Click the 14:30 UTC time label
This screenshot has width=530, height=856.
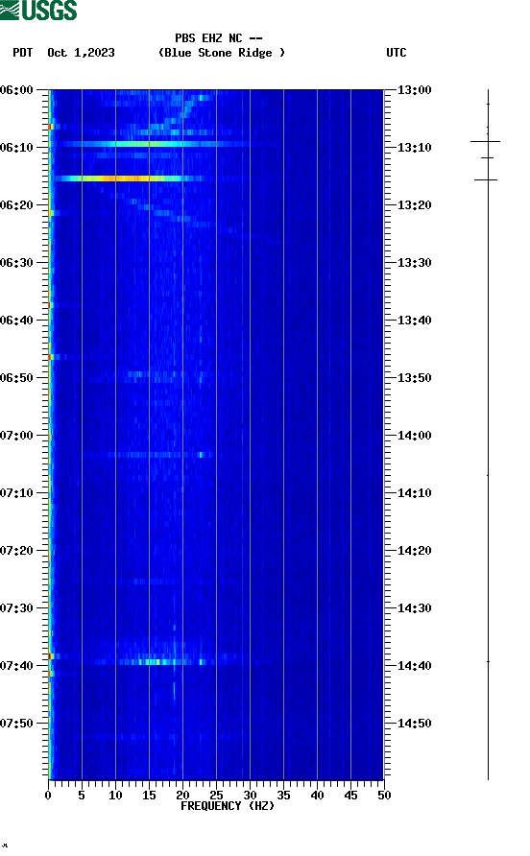[414, 608]
